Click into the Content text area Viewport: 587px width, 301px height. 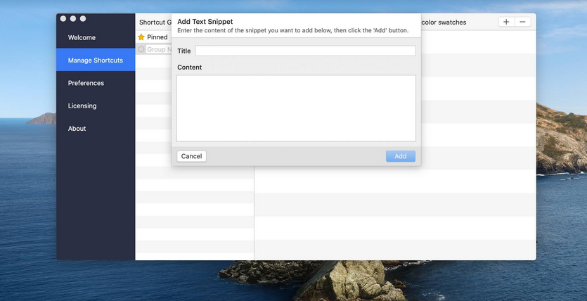(296, 108)
